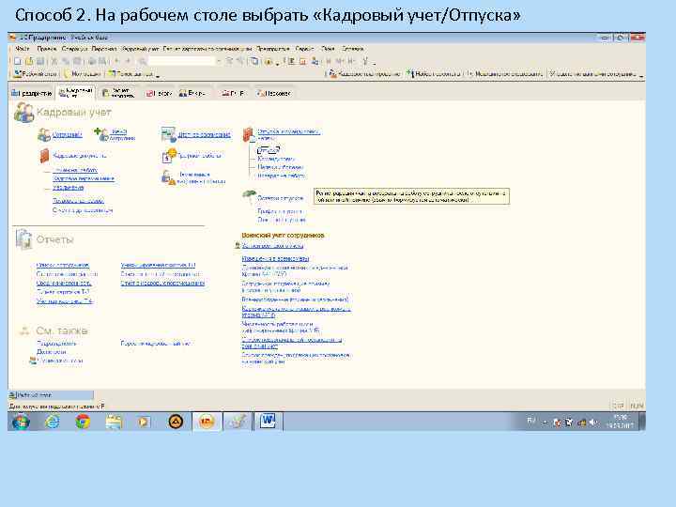Screen dimensions: 676x507
Task: Open the Списки сотрудников report link
Action: 63,265
